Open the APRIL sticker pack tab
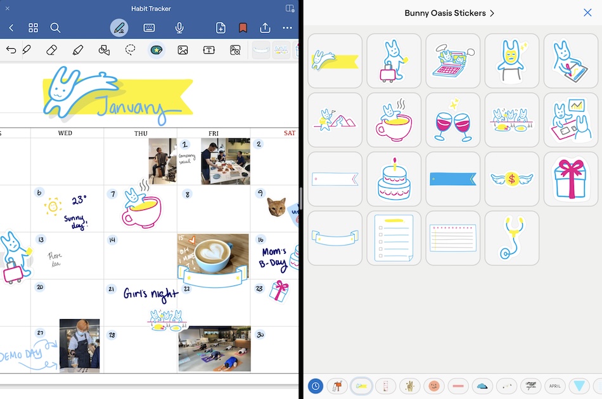602x399 pixels. pyautogui.click(x=555, y=386)
